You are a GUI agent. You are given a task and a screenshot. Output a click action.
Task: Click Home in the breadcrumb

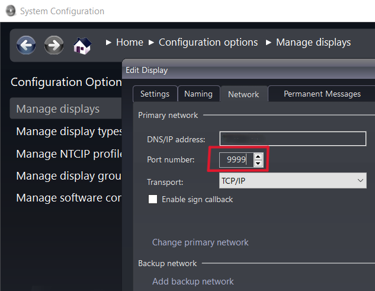[129, 42]
